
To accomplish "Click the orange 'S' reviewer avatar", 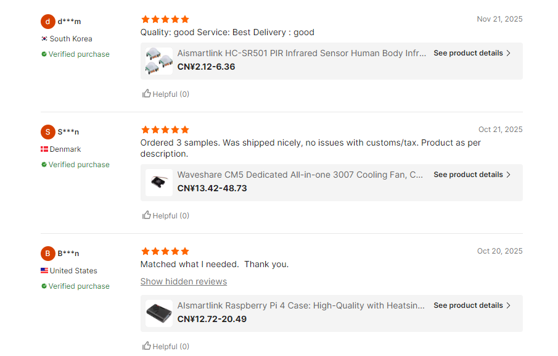I will pyautogui.click(x=48, y=132).
